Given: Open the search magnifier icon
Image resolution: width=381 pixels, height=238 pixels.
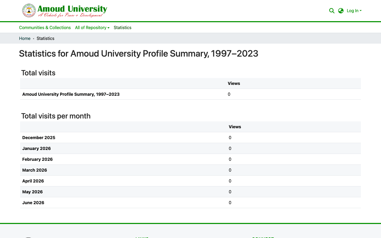Looking at the screenshot, I should (332, 11).
